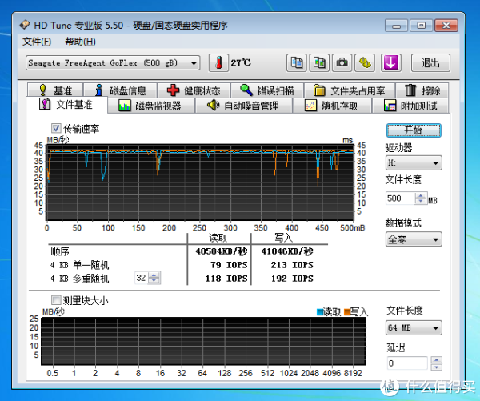
Task: Switch to the 基准 benchmark tab
Action: pyautogui.click(x=55, y=90)
